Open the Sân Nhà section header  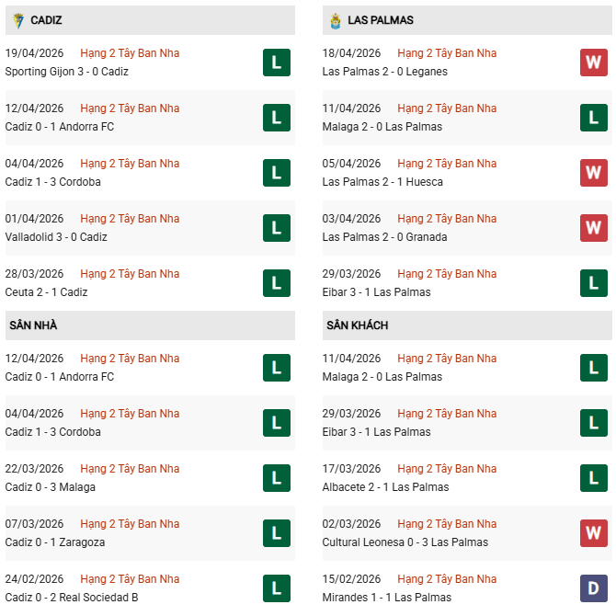[34, 325]
